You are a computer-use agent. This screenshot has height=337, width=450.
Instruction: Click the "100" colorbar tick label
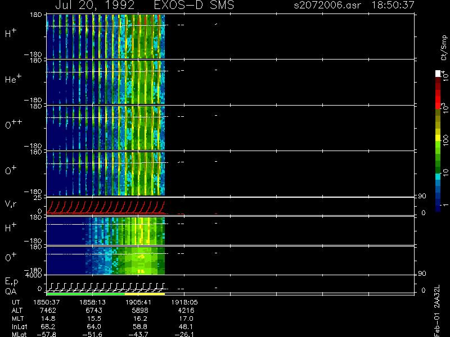(445, 140)
